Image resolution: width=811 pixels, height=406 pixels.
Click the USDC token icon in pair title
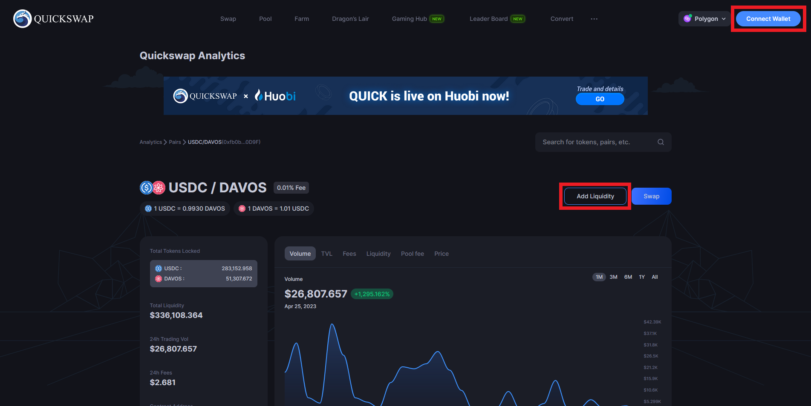pos(146,188)
